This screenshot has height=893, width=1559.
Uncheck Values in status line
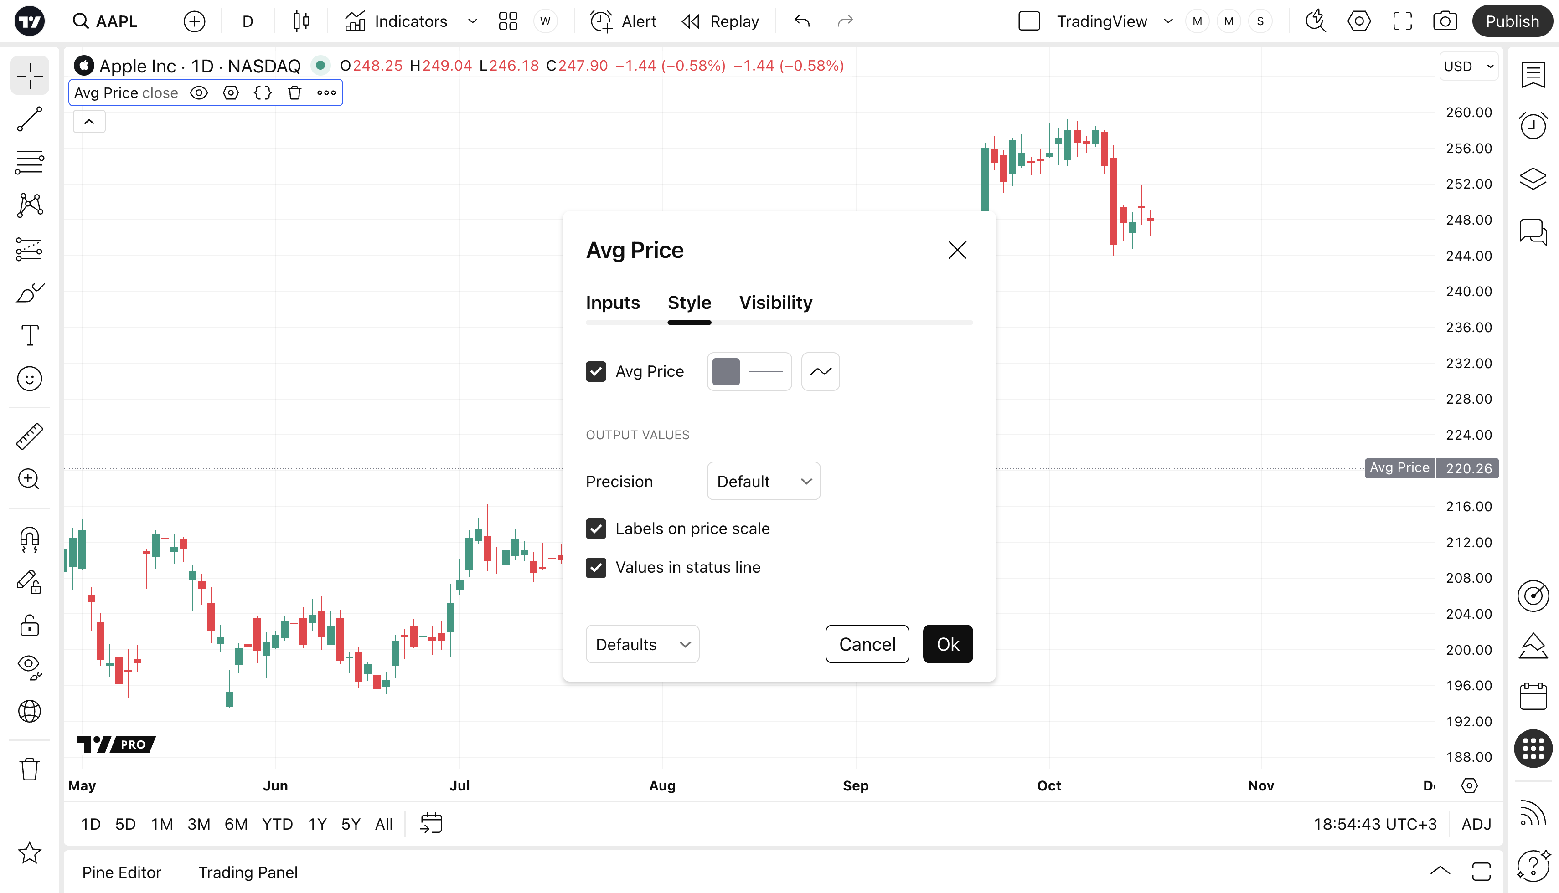596,567
